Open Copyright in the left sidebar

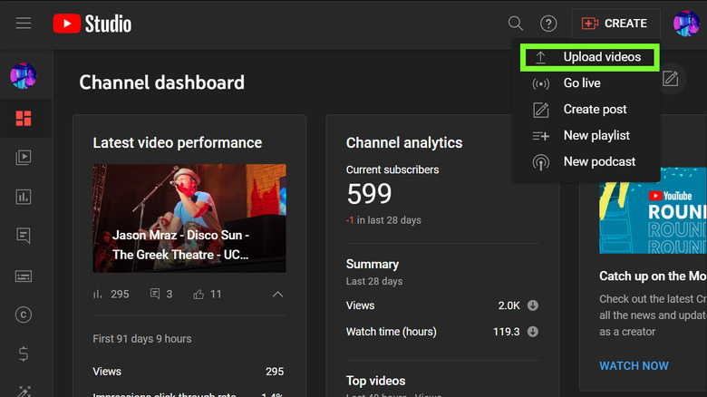[x=24, y=315]
